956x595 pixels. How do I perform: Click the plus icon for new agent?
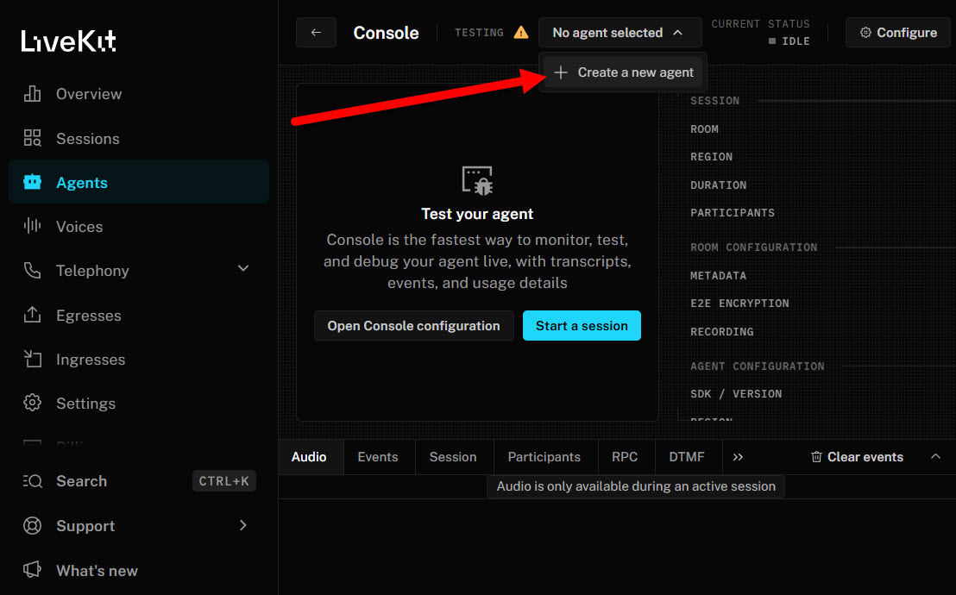pyautogui.click(x=561, y=72)
